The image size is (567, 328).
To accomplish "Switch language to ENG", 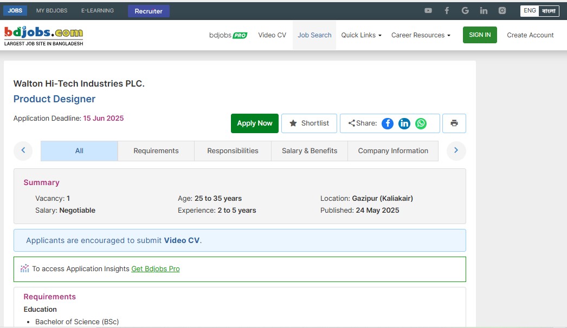I will coord(530,11).
